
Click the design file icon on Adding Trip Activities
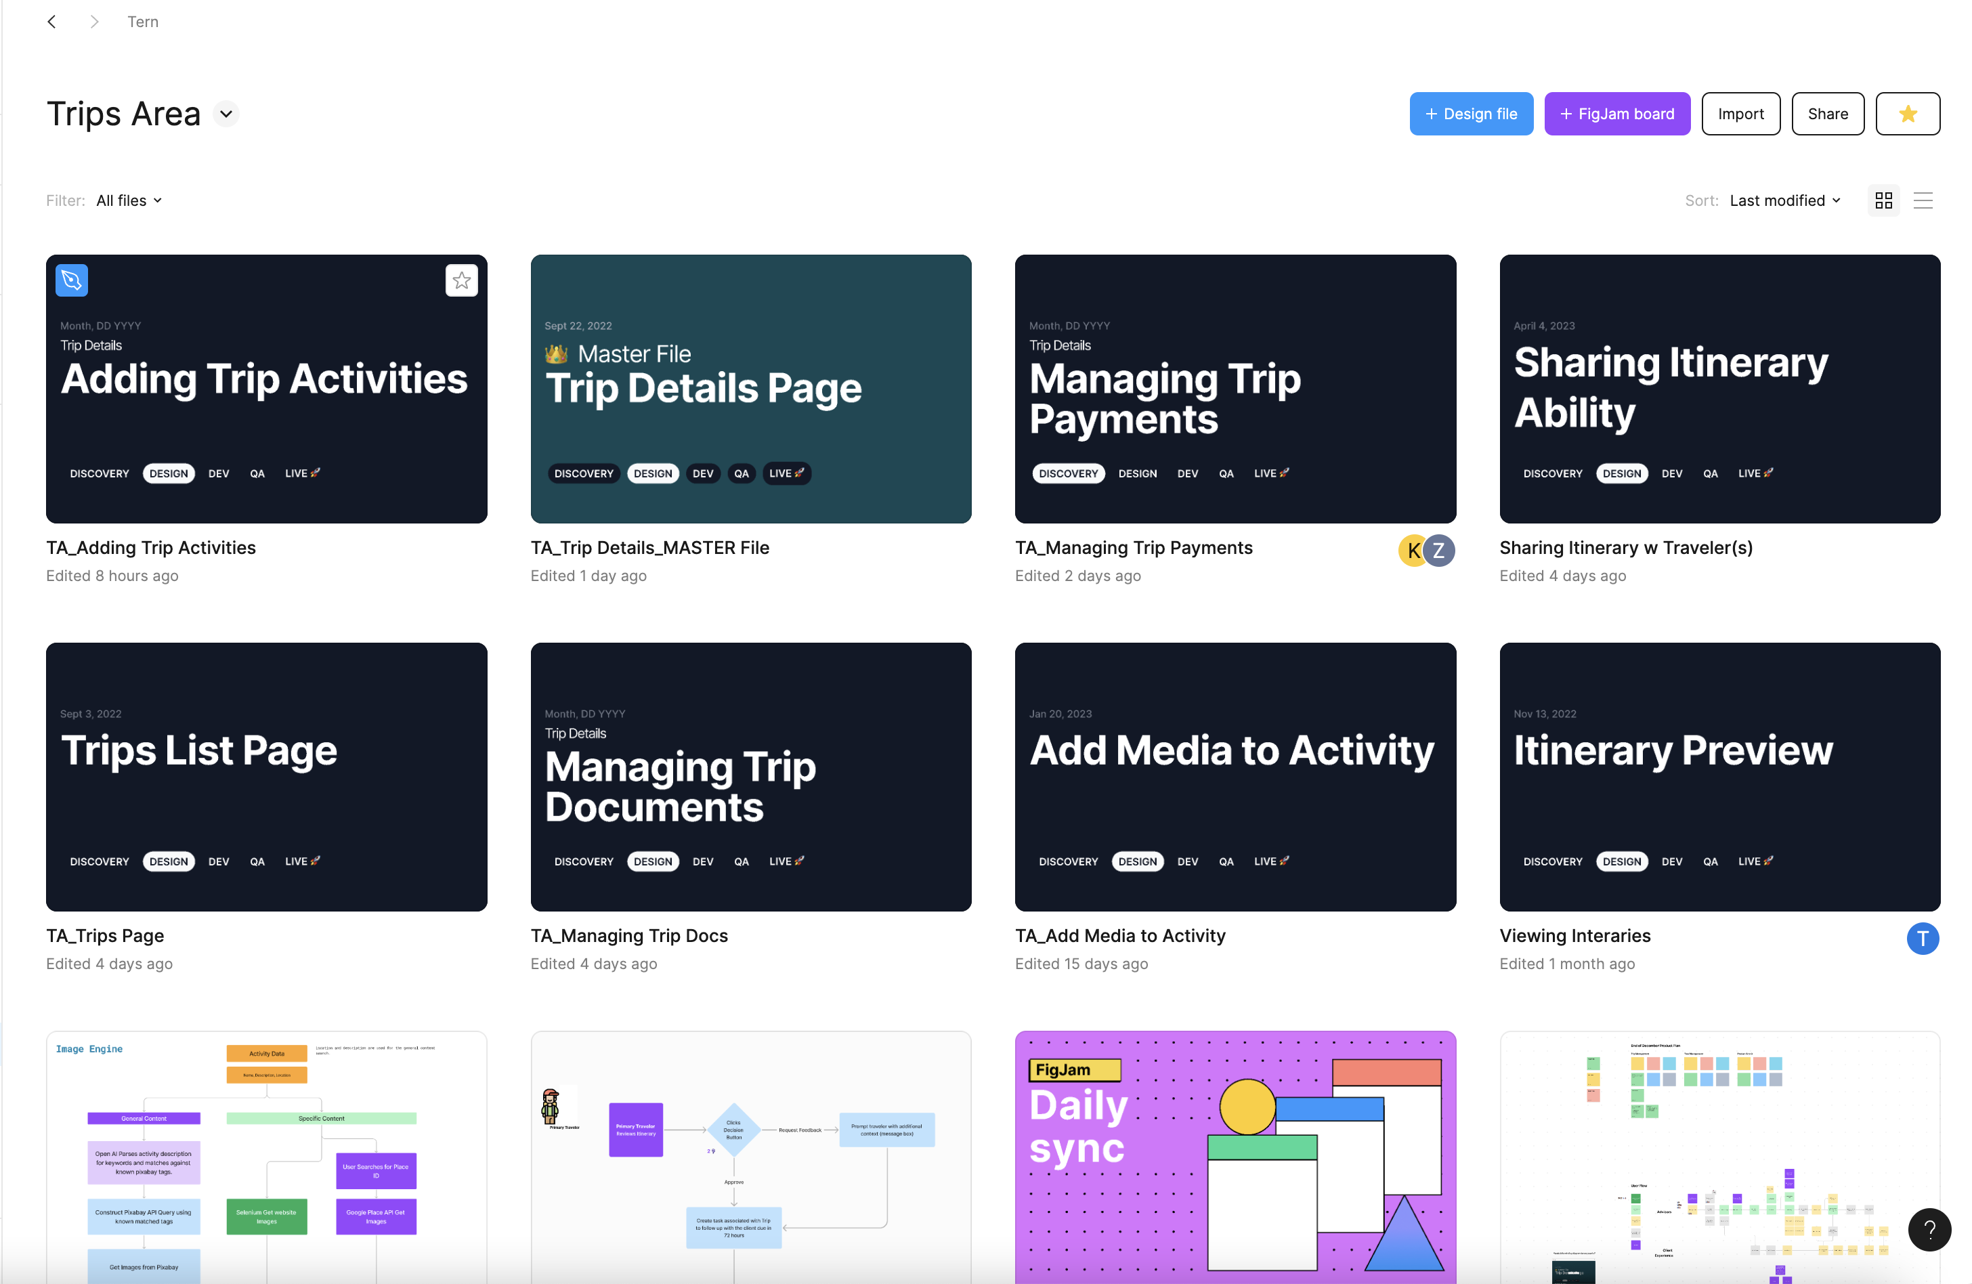(x=72, y=280)
